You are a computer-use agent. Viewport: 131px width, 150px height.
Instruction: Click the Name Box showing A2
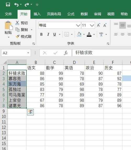[14, 53]
